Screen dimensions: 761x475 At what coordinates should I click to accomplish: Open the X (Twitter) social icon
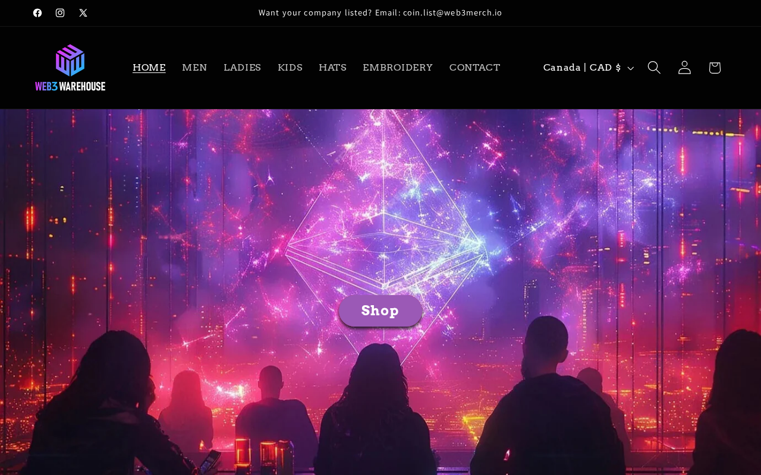click(x=83, y=13)
